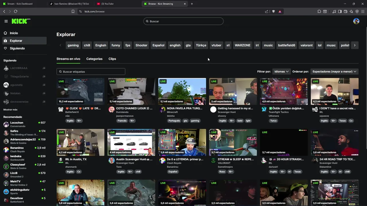Click the Brave Rewards triangle icon
This screenshot has height=206, width=367.
[280, 11]
